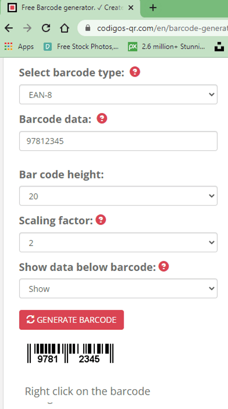This screenshot has width=228, height=409.
Task: Click help icon beside Select barcode type
Action: 135,72
